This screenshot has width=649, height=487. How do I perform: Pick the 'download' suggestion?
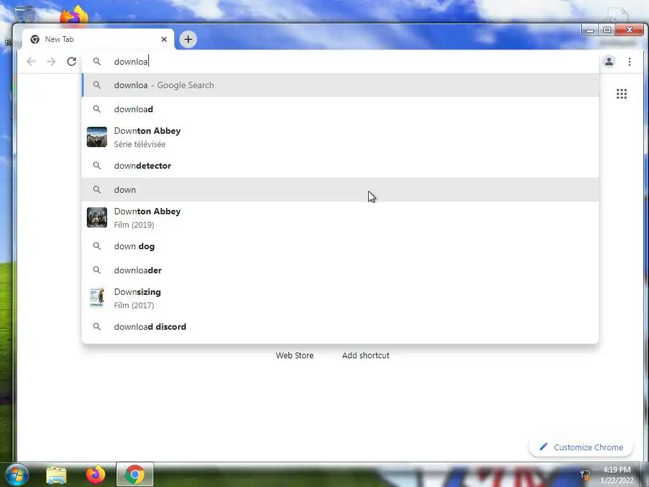(340, 109)
